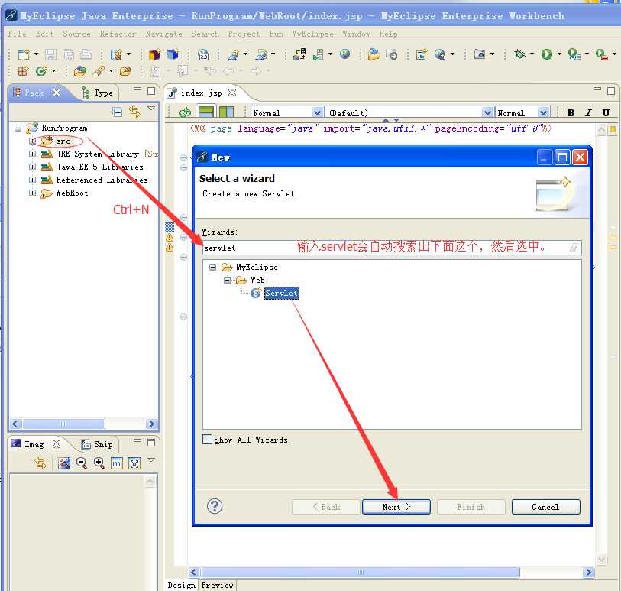Click the Cancel button
Viewport: 621px width, 591px height.
click(545, 507)
